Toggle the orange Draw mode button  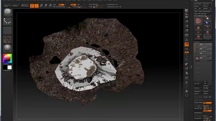pyautogui.click(x=36, y=6)
